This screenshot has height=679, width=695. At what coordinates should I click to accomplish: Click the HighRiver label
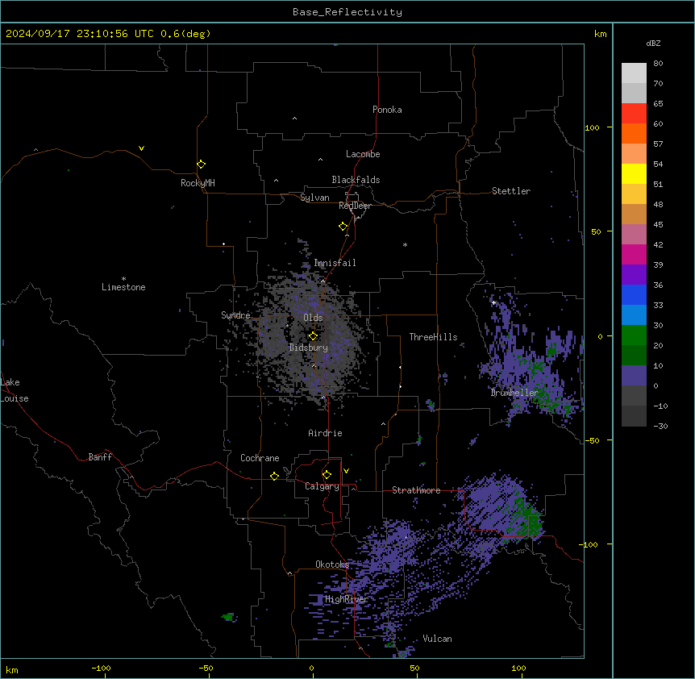click(347, 599)
